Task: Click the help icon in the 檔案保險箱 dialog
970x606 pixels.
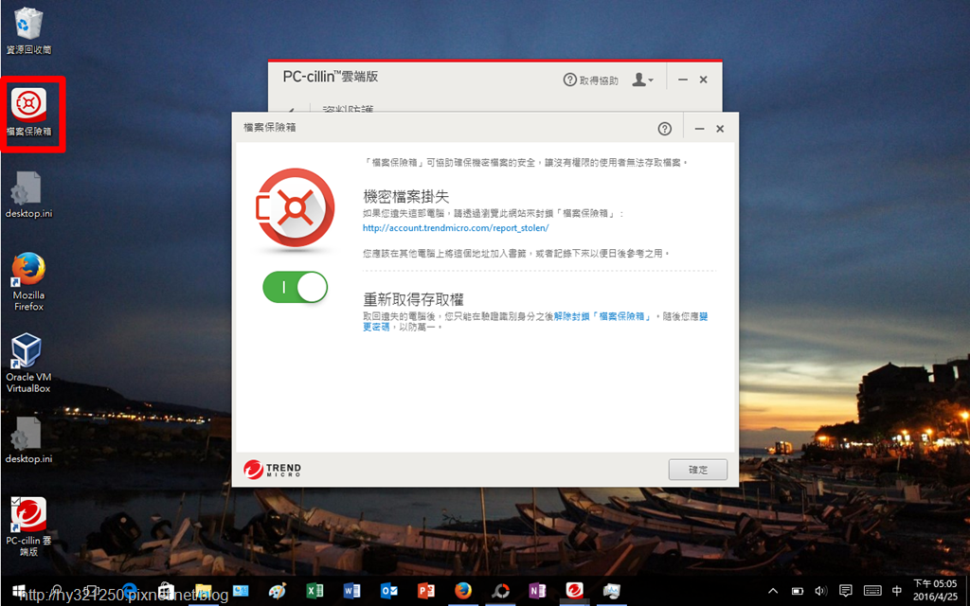Action: [x=664, y=129]
